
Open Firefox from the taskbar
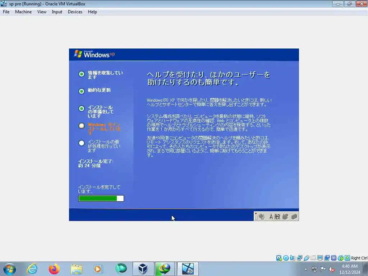tap(54, 269)
